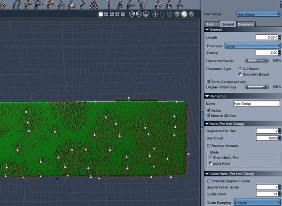Switch to wireframe cube display mode
282x206 pixels.
point(170,14)
